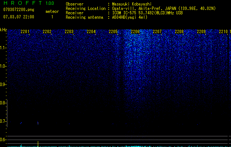Select the filename 0703072200.png
The height and width of the screenshot is (147, 231).
coord(19,10)
